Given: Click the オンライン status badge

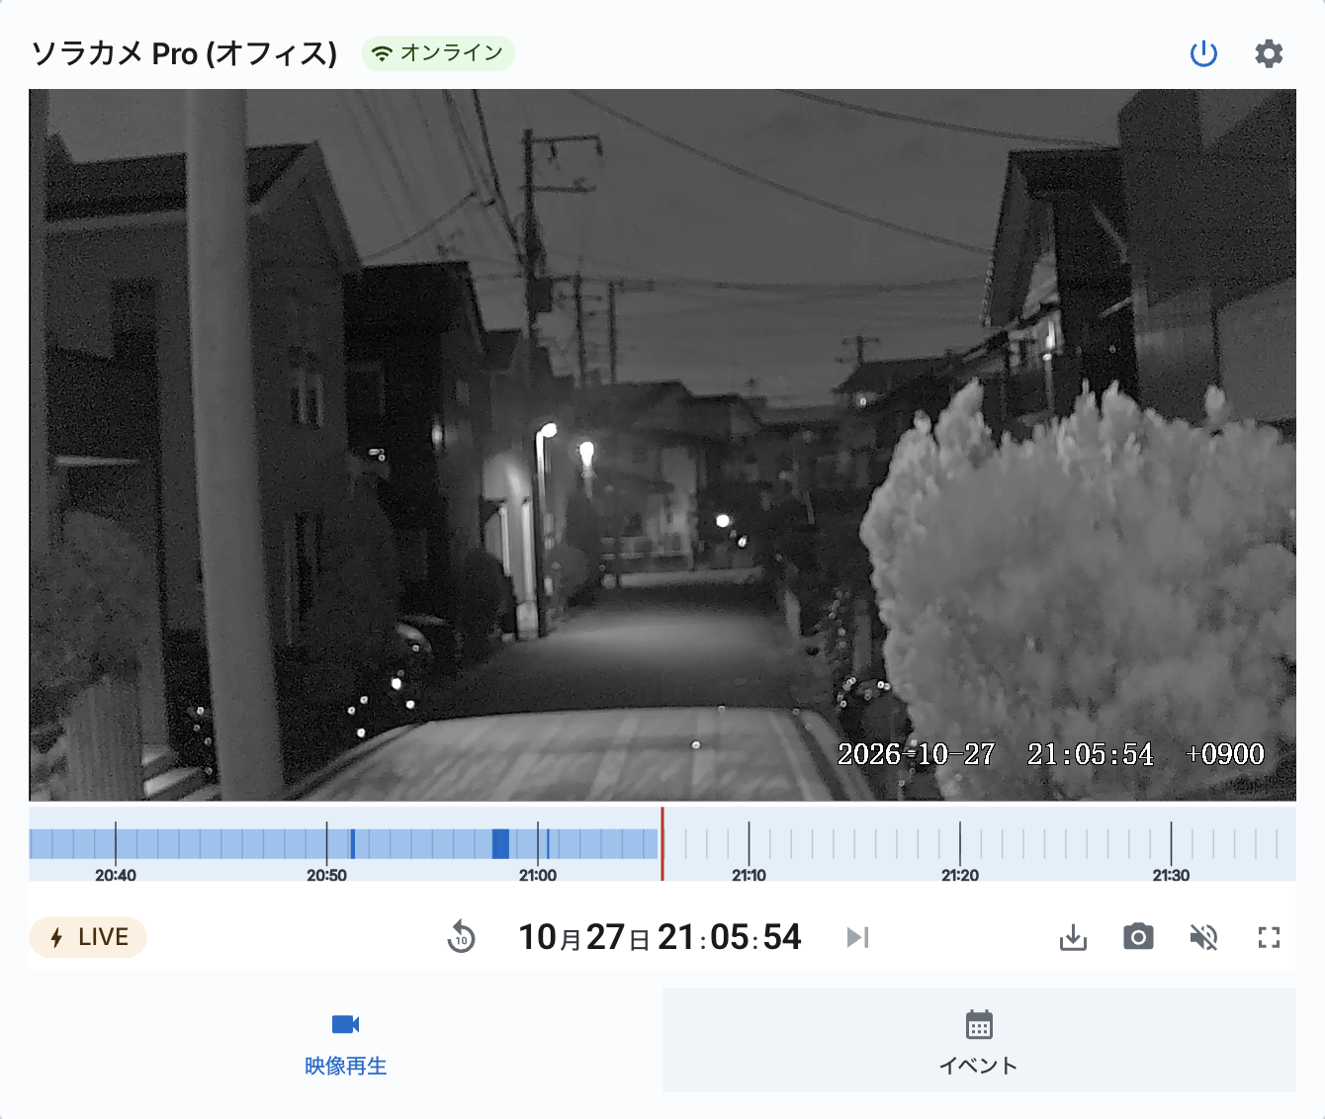Looking at the screenshot, I should tap(438, 53).
